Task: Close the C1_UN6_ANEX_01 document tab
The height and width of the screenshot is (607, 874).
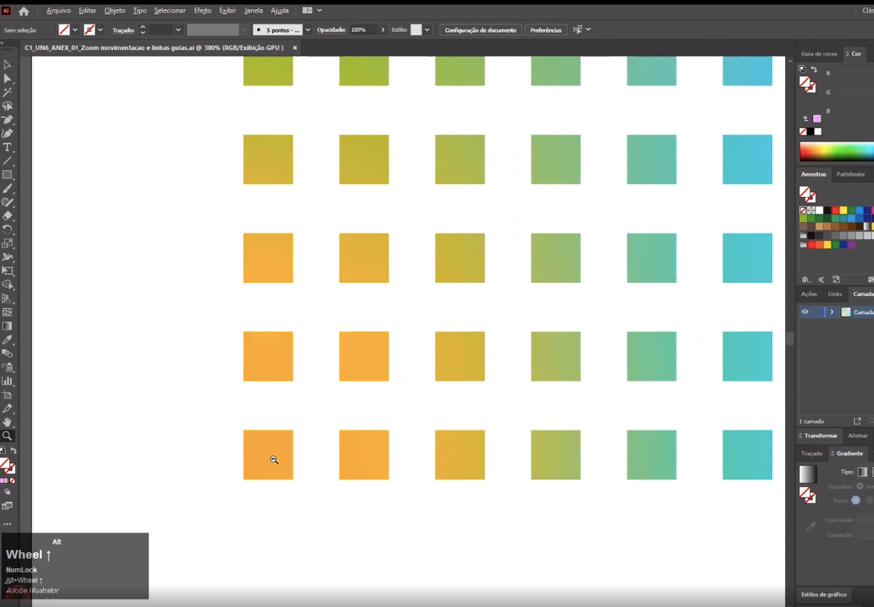Action: point(295,48)
